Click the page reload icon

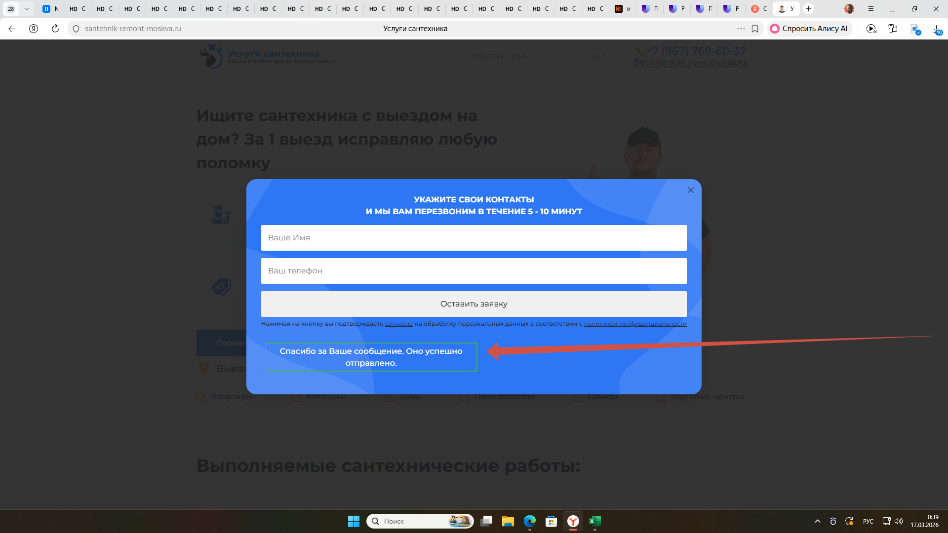click(55, 29)
